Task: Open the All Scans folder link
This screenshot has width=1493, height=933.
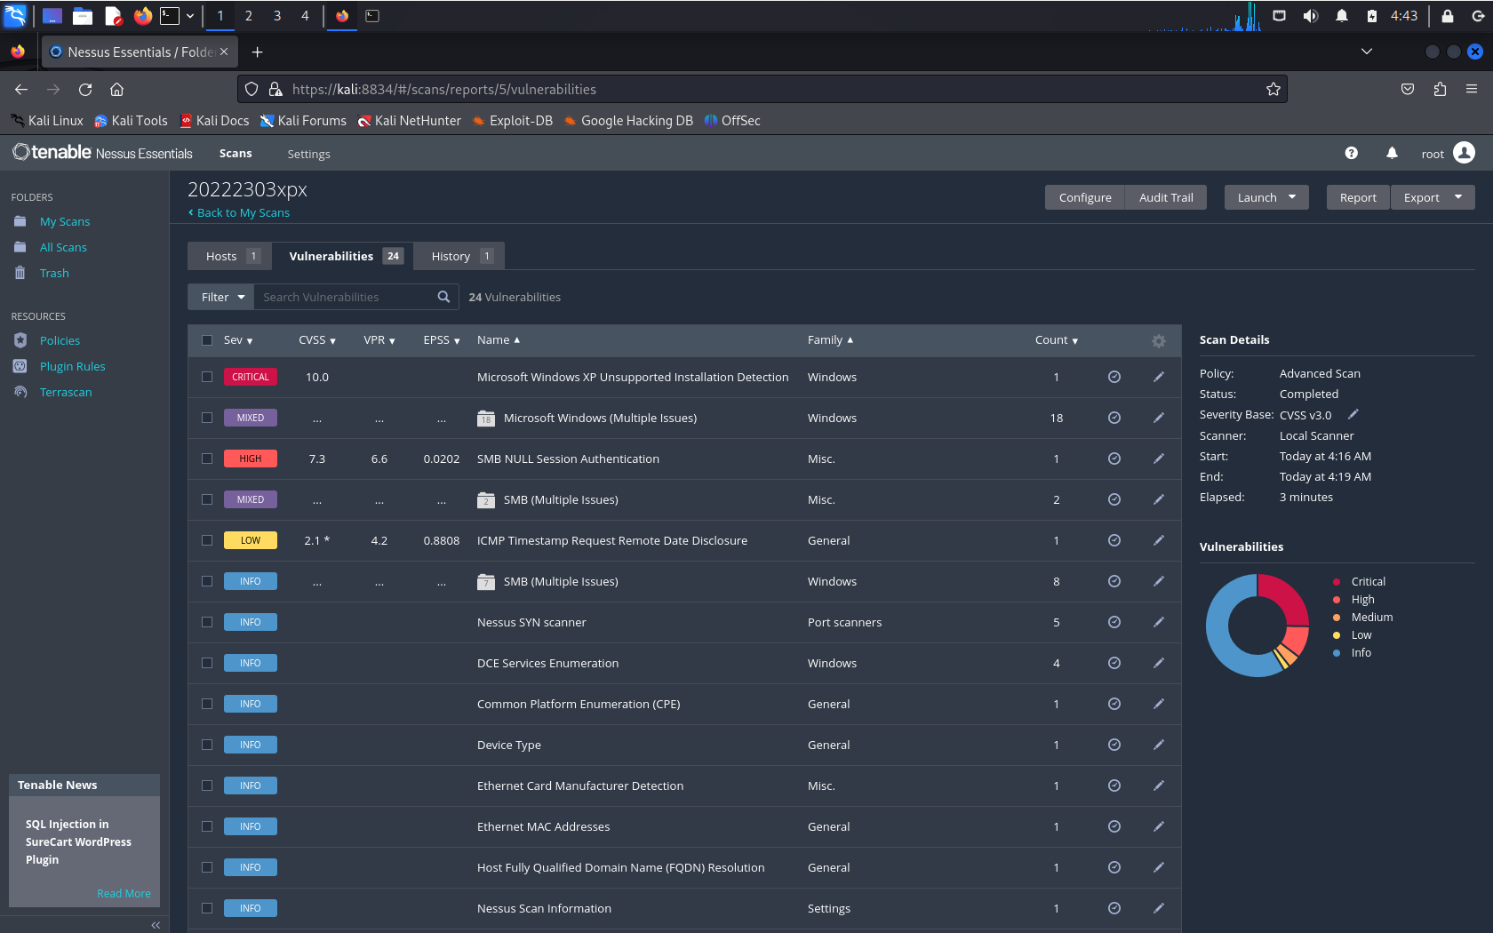Action: coord(63,247)
